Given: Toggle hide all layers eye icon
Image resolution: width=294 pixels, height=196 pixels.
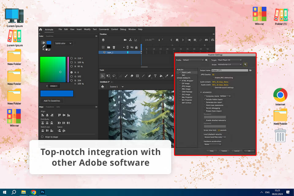Looking at the screenshot, I should 132,47.
